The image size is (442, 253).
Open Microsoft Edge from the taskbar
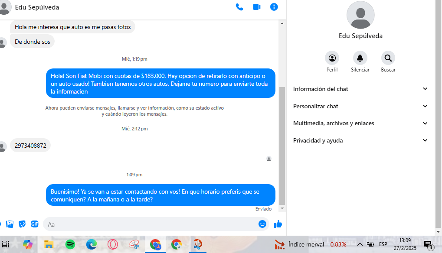tap(92, 244)
